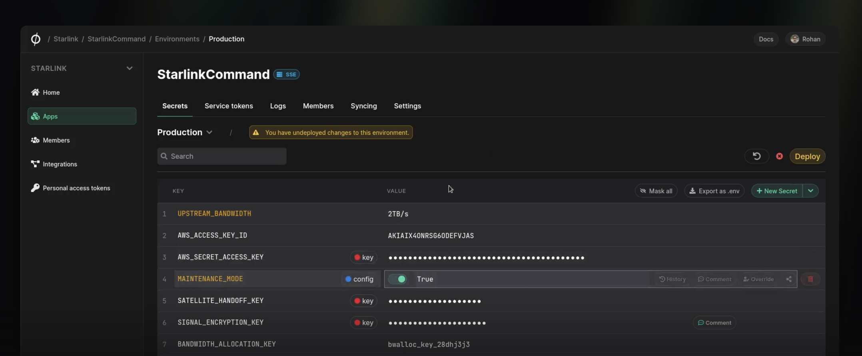The height and width of the screenshot is (356, 862).
Task: Open the Logs tab
Action: 278,106
